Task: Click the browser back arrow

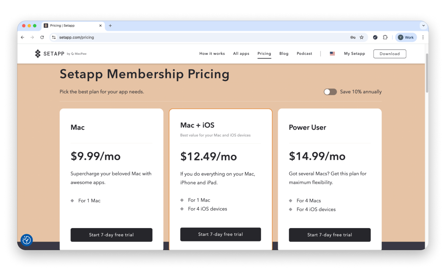Action: tap(23, 37)
